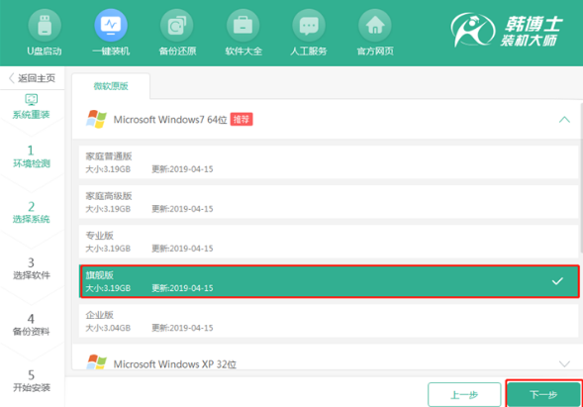Viewport: 583px width, 407px height.
Task: Switch to the 微软原版 tab
Action: [111, 86]
